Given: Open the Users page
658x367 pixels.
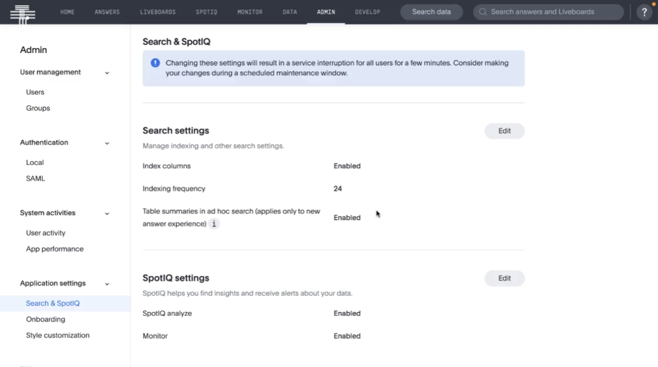Looking at the screenshot, I should coord(35,92).
